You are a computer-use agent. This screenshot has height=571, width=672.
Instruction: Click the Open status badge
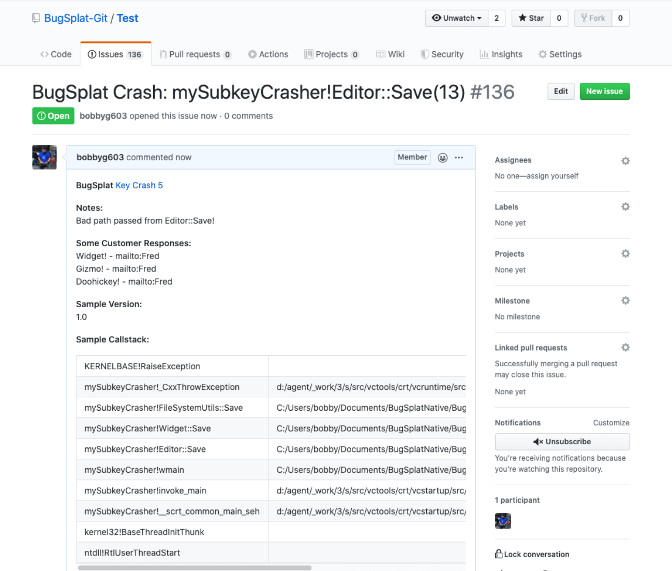(53, 116)
